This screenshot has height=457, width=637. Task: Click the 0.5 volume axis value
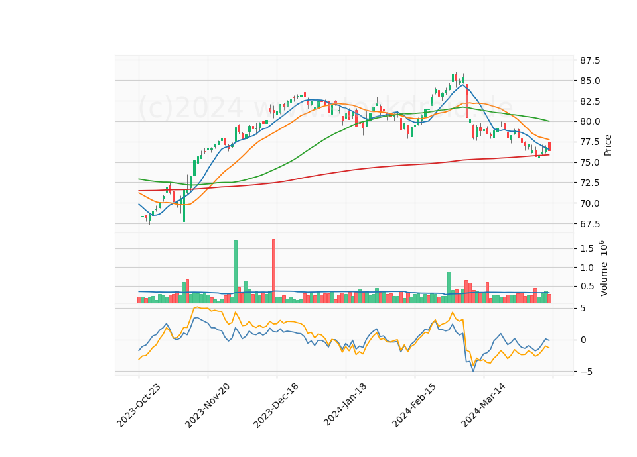587,287
